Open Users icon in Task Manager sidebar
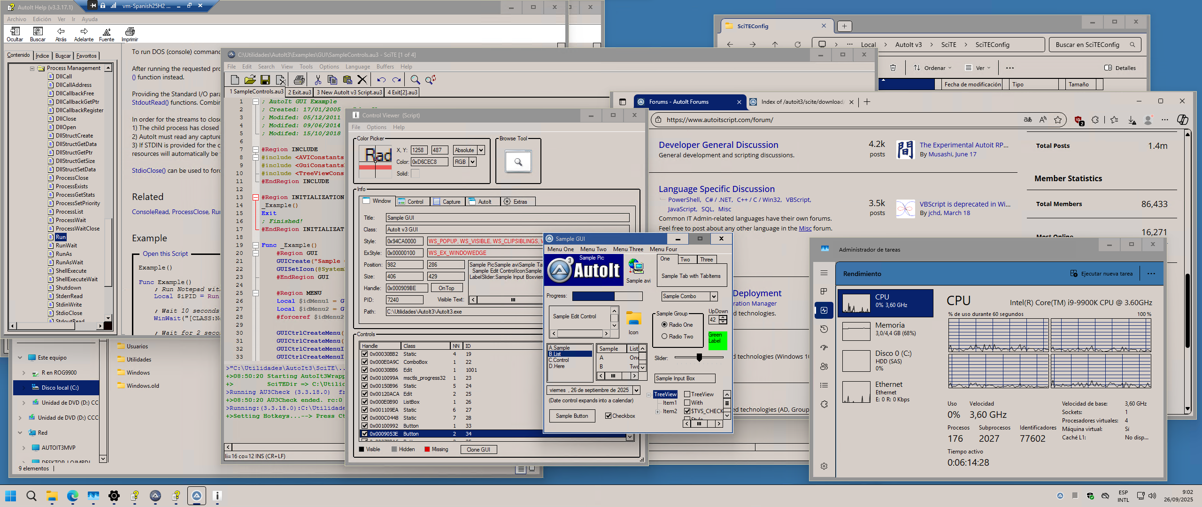Viewport: 1202px width, 507px height. tap(824, 367)
